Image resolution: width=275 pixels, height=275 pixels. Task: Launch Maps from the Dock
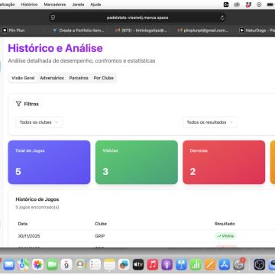point(23,265)
